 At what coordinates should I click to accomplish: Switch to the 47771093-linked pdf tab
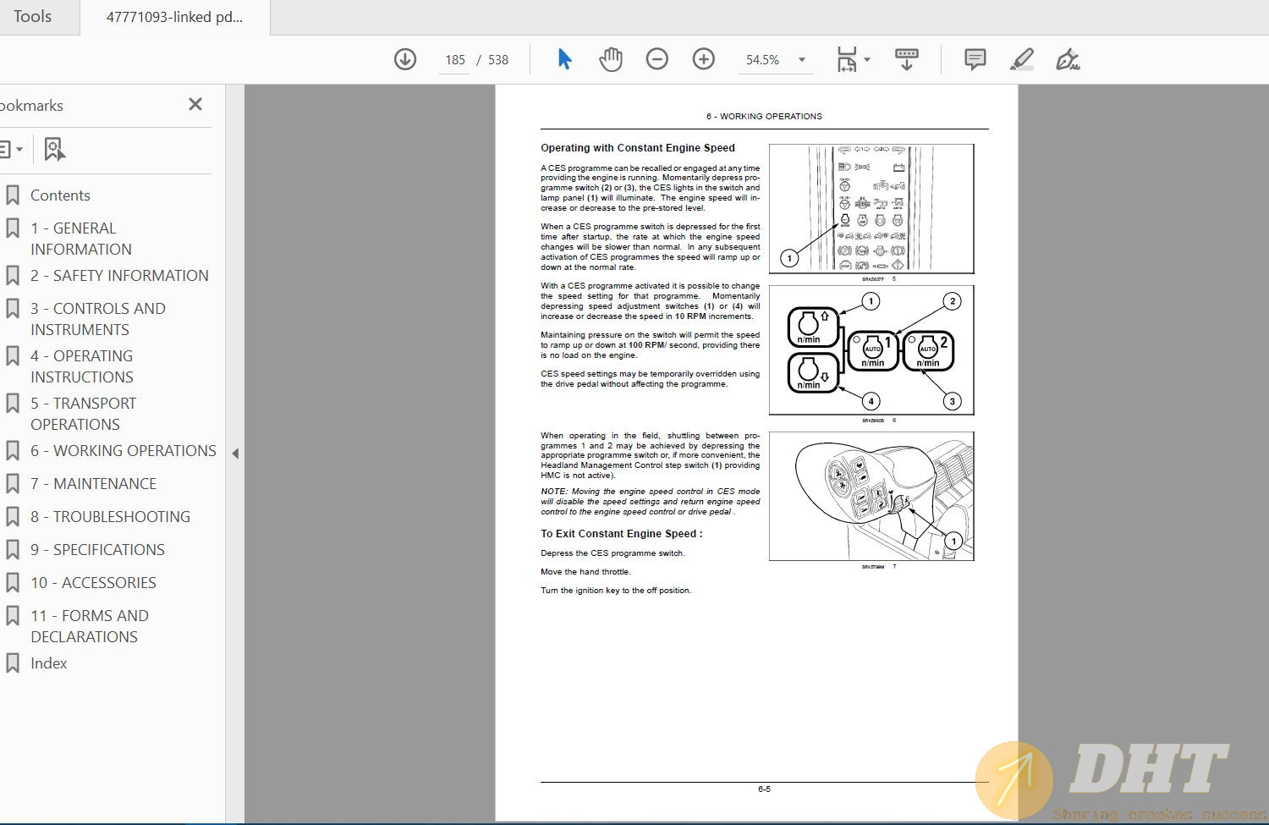174,17
